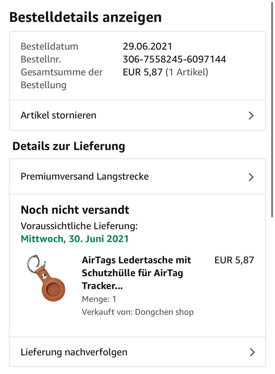Click the Details zur Lieferung heading
Screen dimensions: 275x374
[x=69, y=146]
